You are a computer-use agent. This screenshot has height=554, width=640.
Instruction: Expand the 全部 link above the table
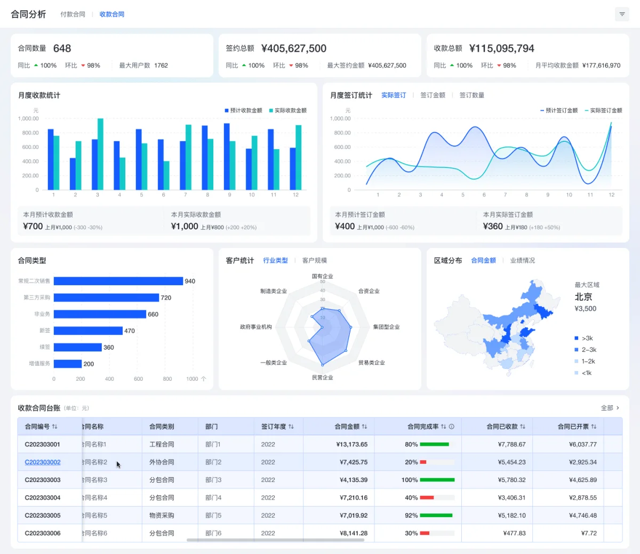click(x=610, y=408)
